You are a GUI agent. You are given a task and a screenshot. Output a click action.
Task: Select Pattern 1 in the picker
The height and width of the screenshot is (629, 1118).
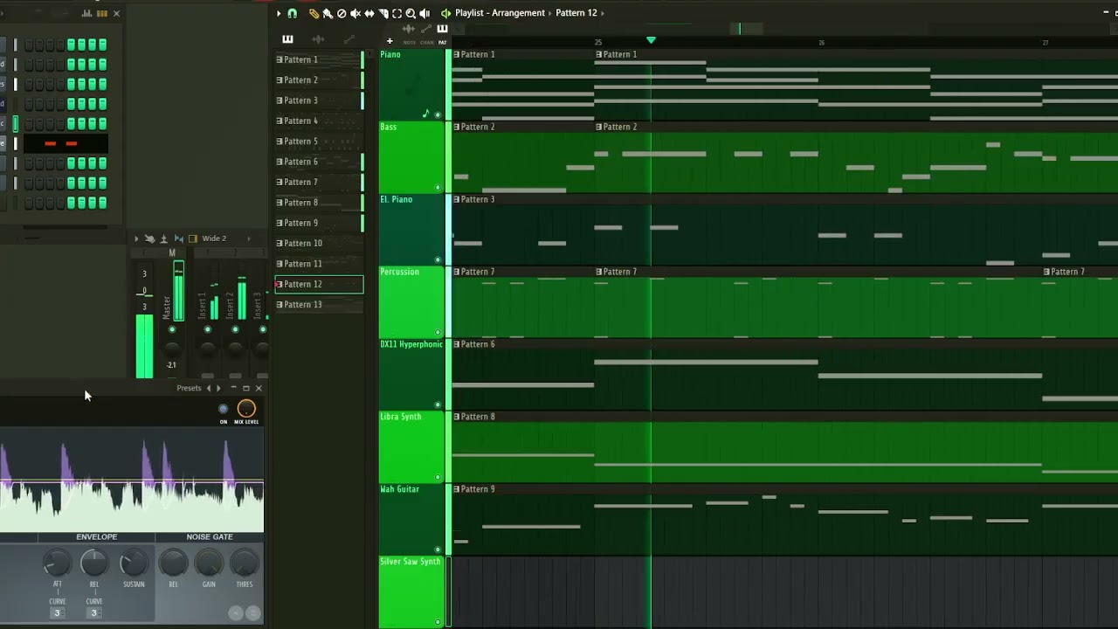[319, 59]
